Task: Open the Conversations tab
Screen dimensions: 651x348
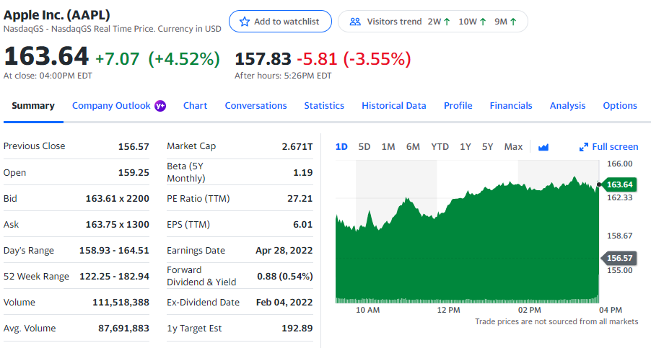Action: point(255,106)
